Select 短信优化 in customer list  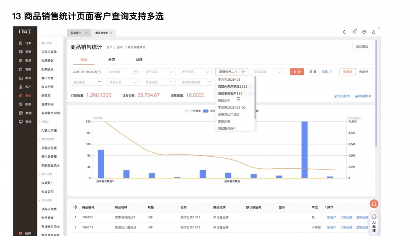click(x=235, y=100)
